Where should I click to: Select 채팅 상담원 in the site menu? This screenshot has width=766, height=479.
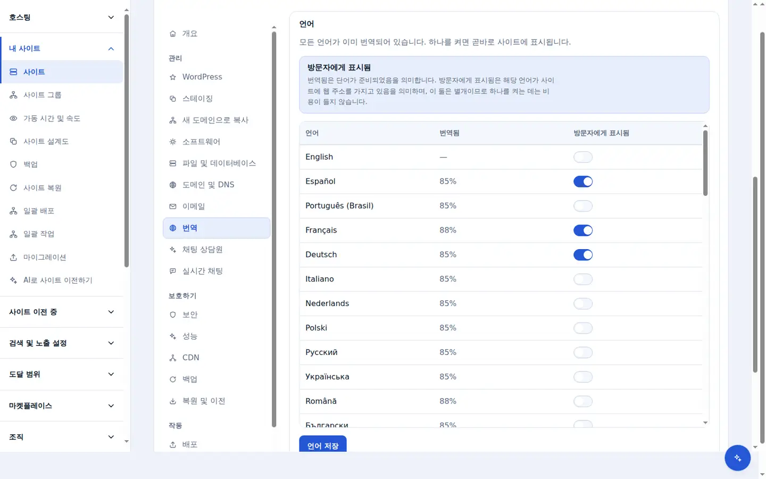[x=217, y=250]
